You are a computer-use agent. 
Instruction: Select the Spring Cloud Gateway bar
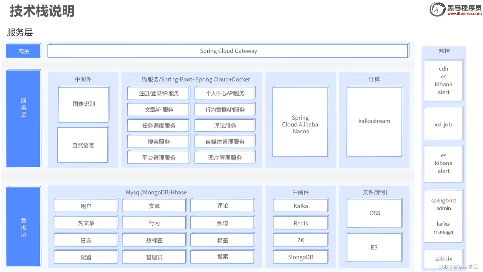coord(228,51)
